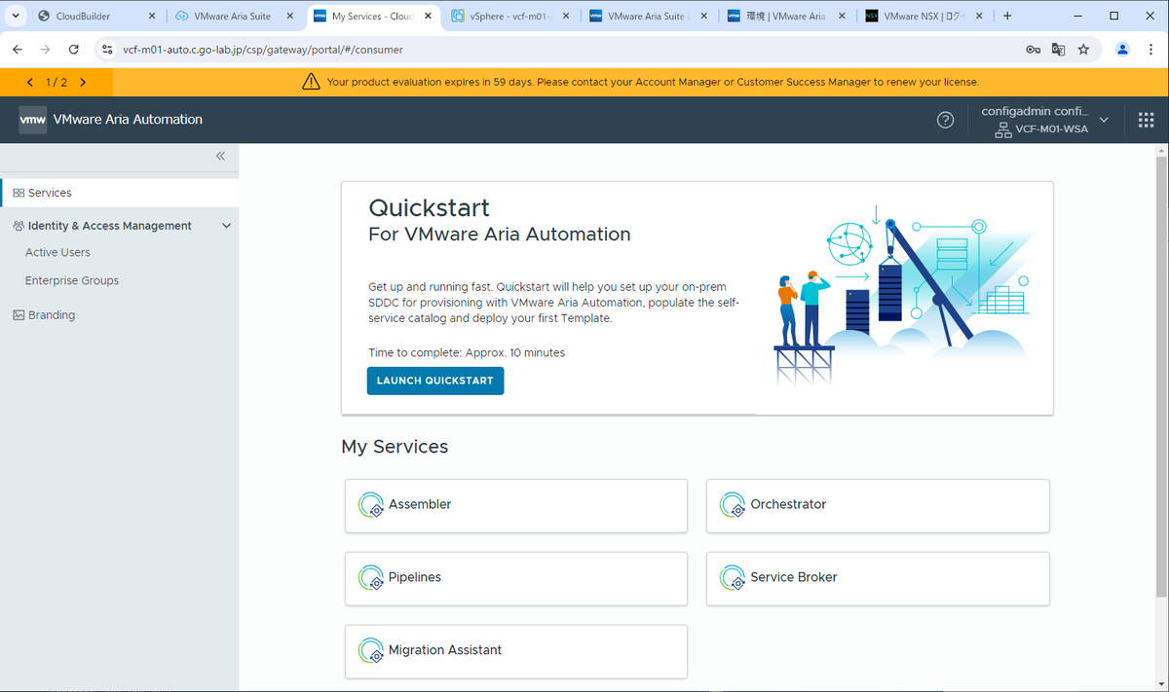The width and height of the screenshot is (1169, 692).
Task: Open the Pipelines service card
Action: [516, 578]
